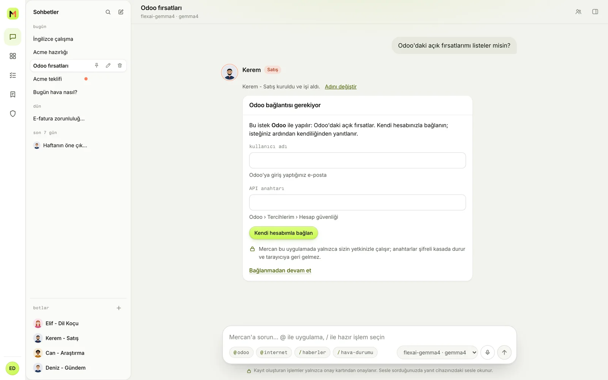
Task: Open the Bugün hava nasıl? chat
Action: click(78, 92)
